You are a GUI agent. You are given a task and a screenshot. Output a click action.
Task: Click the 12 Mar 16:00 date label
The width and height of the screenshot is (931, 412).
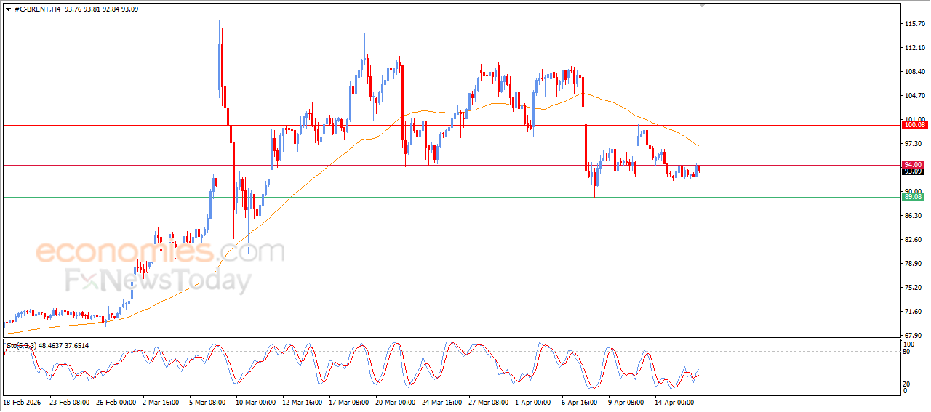[303, 402]
